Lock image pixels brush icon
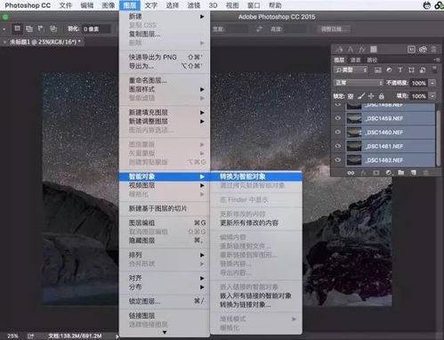 click(361, 96)
